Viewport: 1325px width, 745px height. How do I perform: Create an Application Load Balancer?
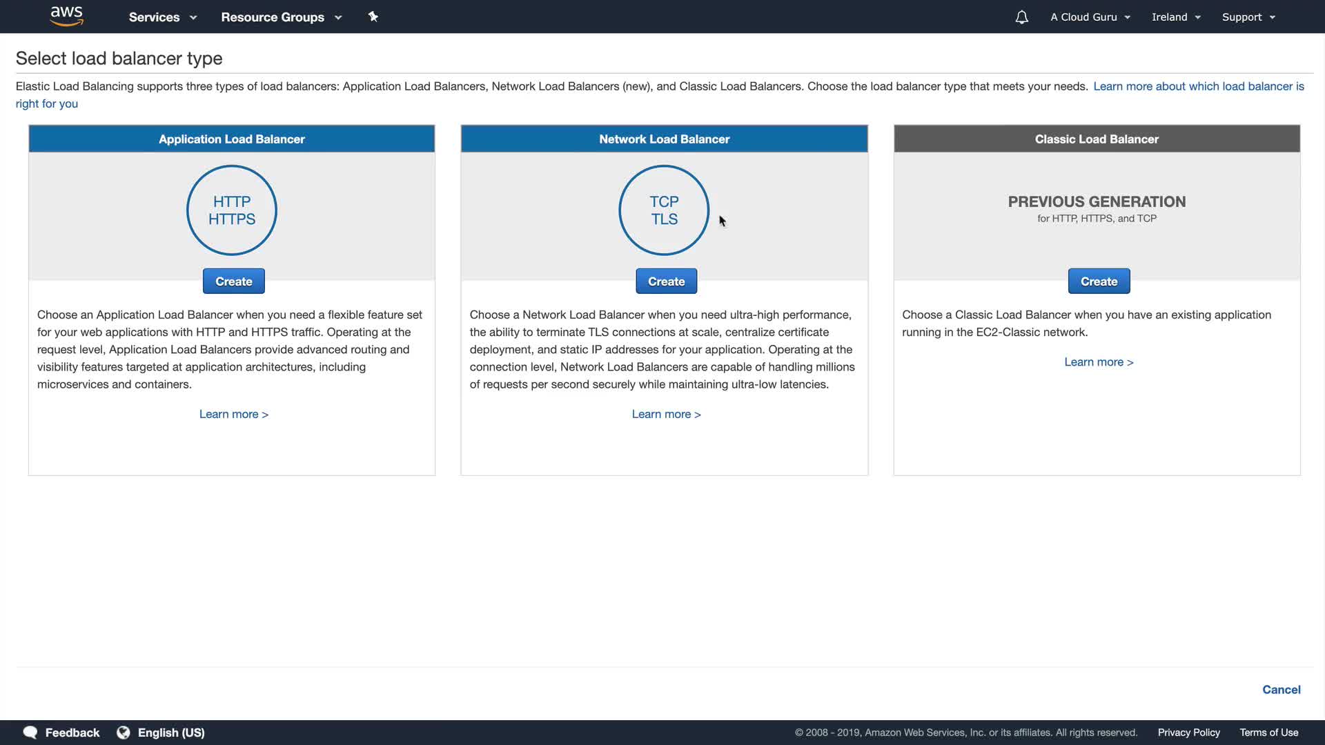coord(233,281)
